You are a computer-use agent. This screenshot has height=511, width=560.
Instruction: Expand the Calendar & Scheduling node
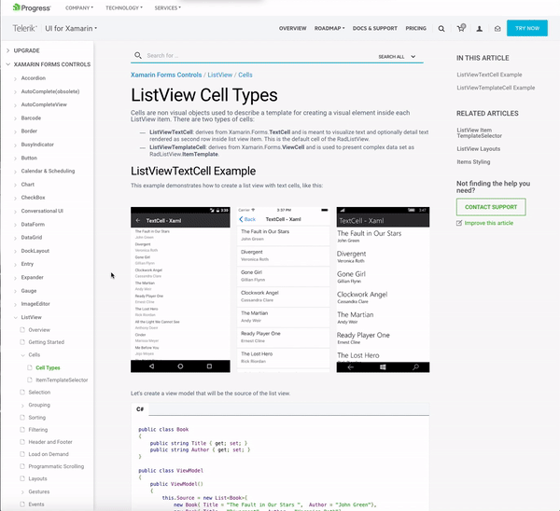(x=15, y=171)
